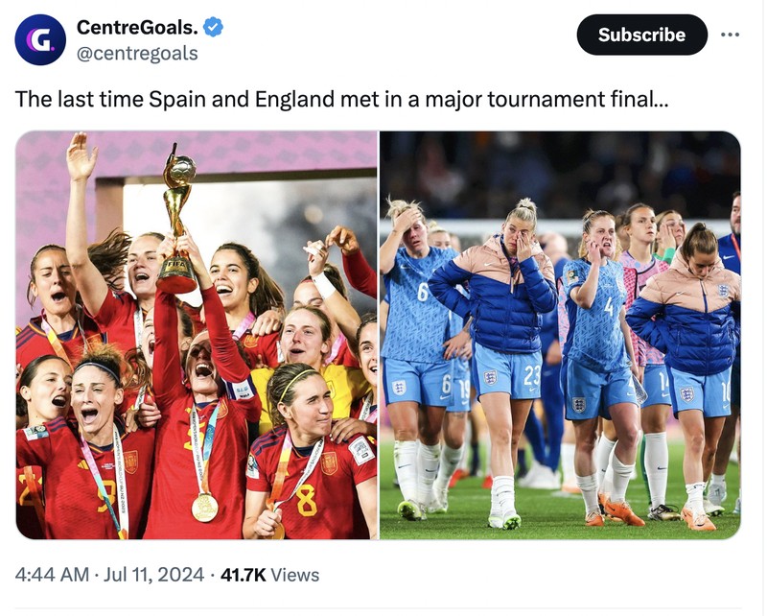Open the CentreGoals display name
This screenshot has width=767, height=616.
click(140, 28)
